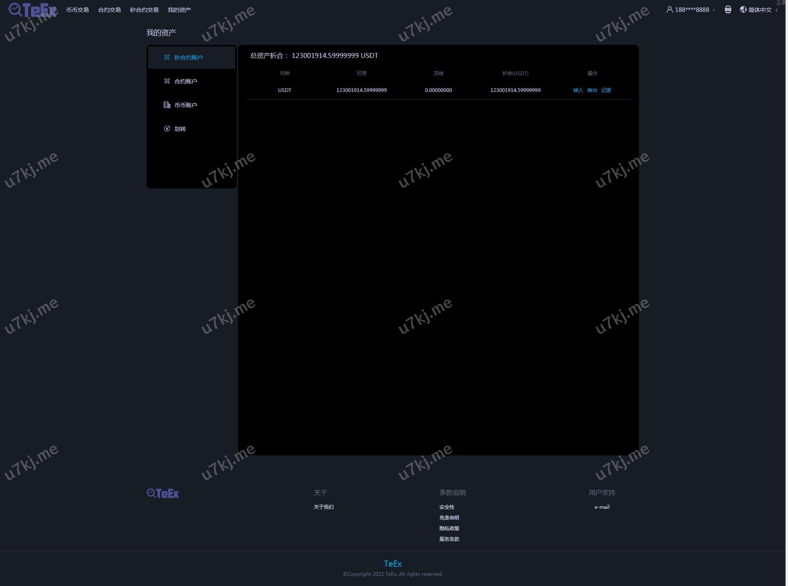788x586 pixels.
Task: Open 币币交易 in top navigation
Action: point(77,10)
